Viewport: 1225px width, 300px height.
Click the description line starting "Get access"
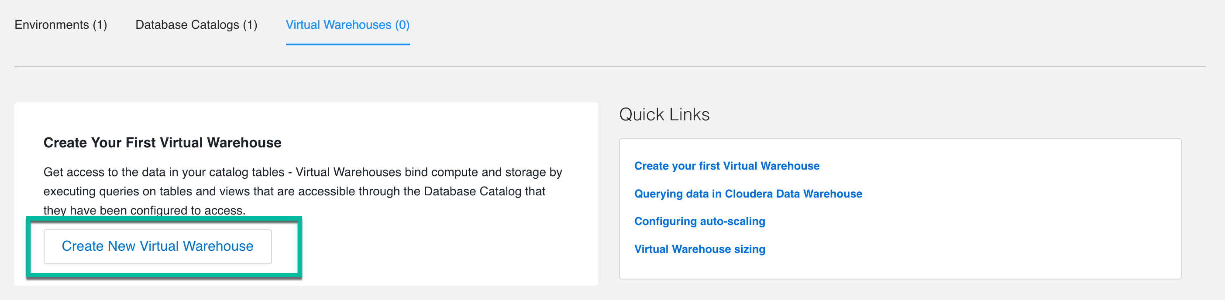(303, 172)
